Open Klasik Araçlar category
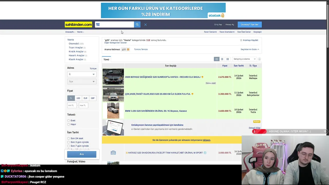Screen dimensions: 329x185 point(76,59)
